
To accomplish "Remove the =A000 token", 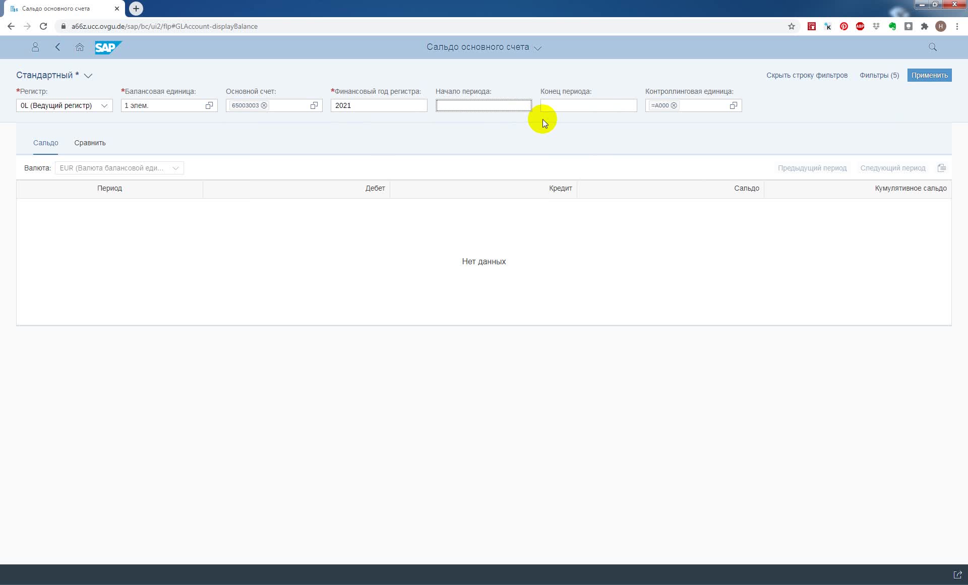I will click(674, 105).
